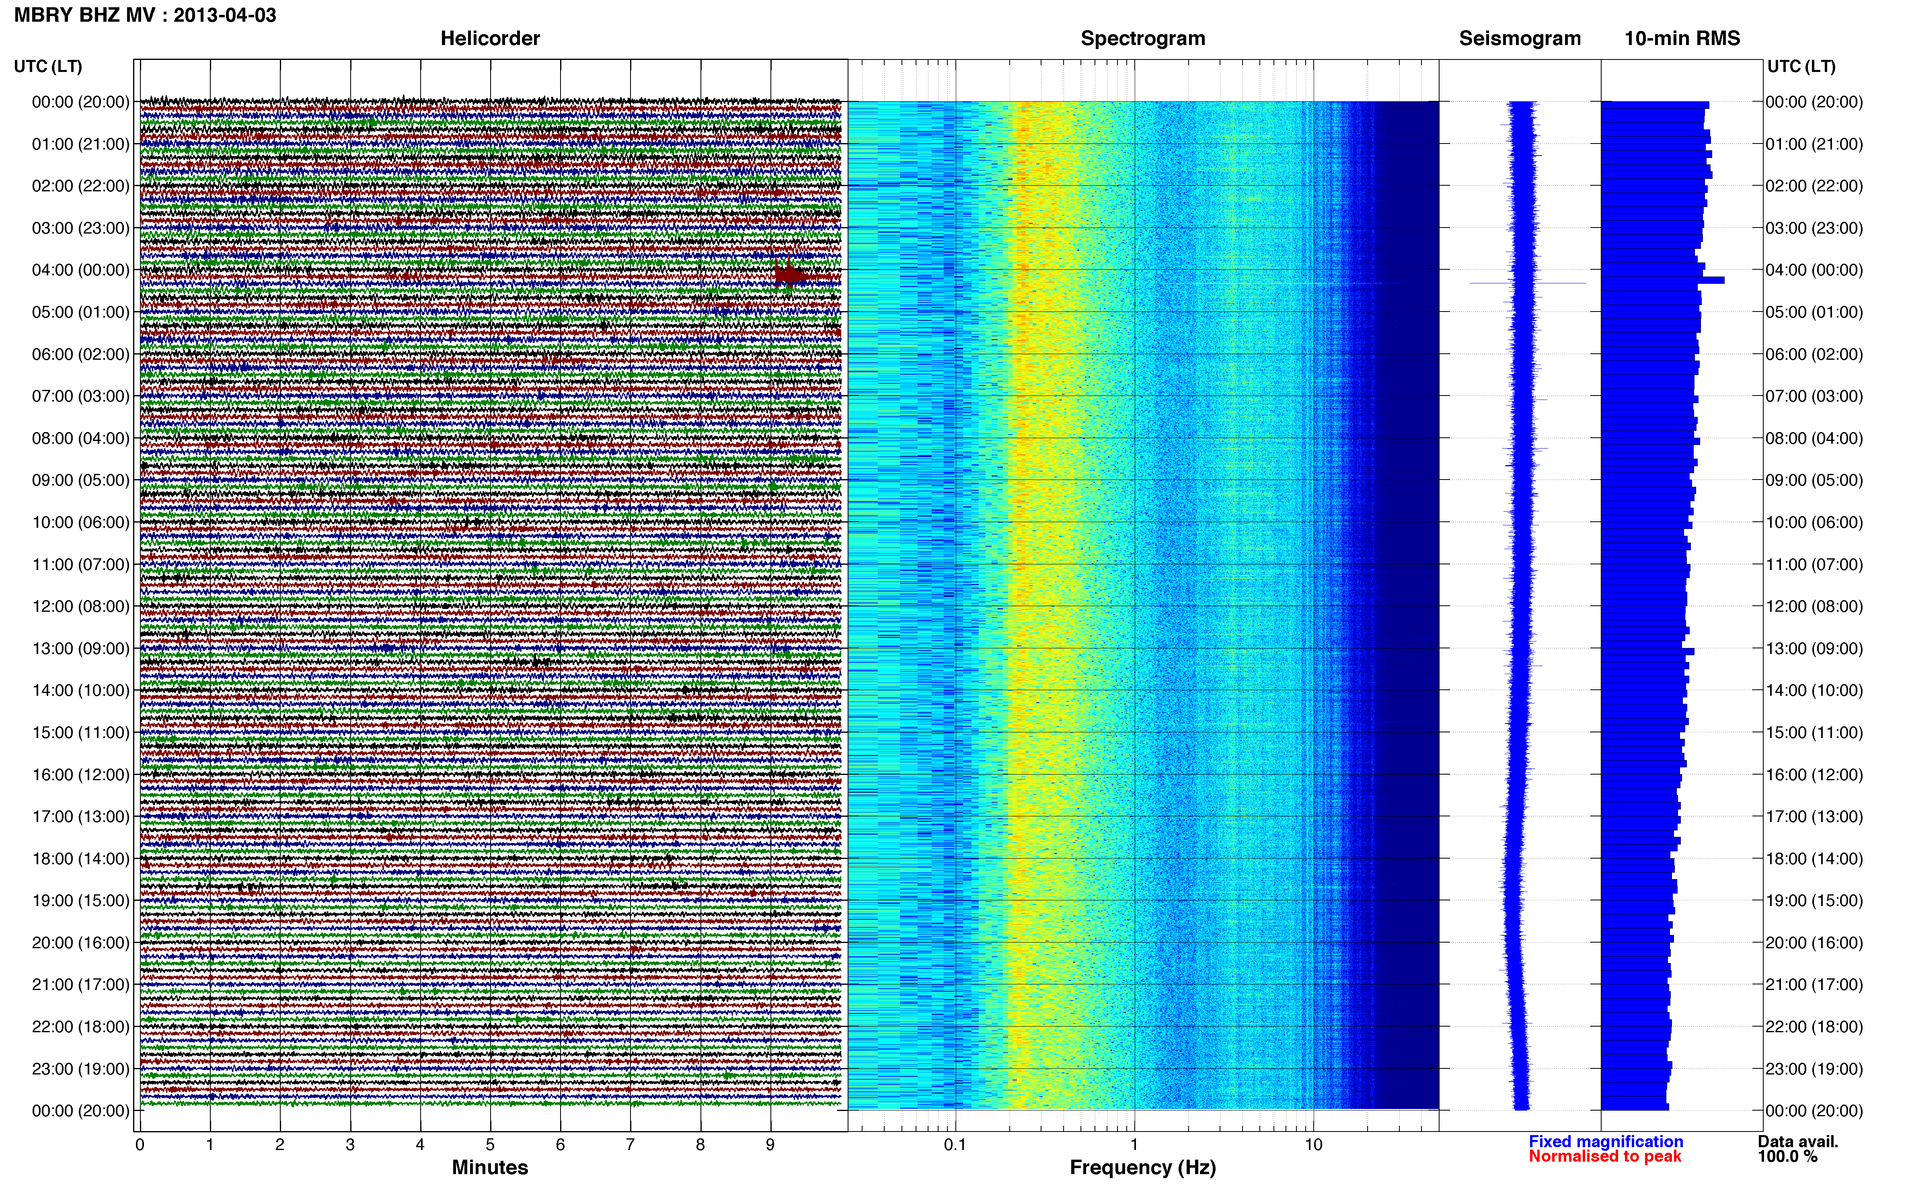Click the Minutes axis label
This screenshot has width=1906, height=1191.
490,1167
